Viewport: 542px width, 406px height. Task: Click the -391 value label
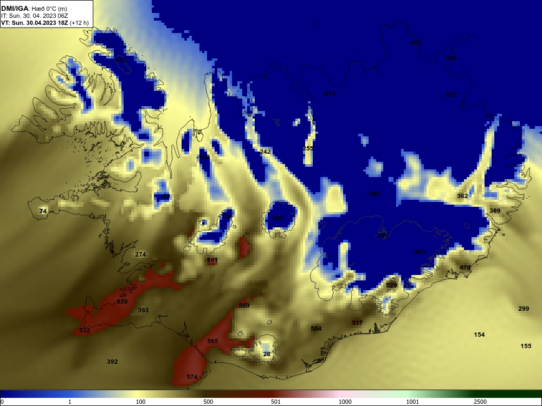tap(382, 235)
